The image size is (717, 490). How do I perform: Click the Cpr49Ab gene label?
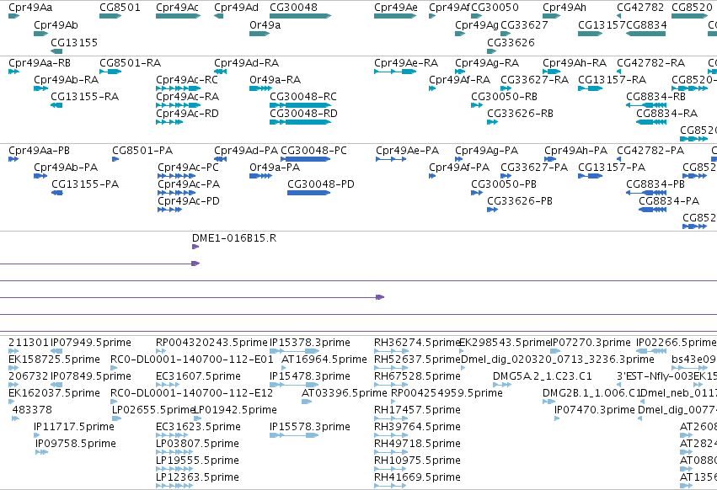coord(56,25)
